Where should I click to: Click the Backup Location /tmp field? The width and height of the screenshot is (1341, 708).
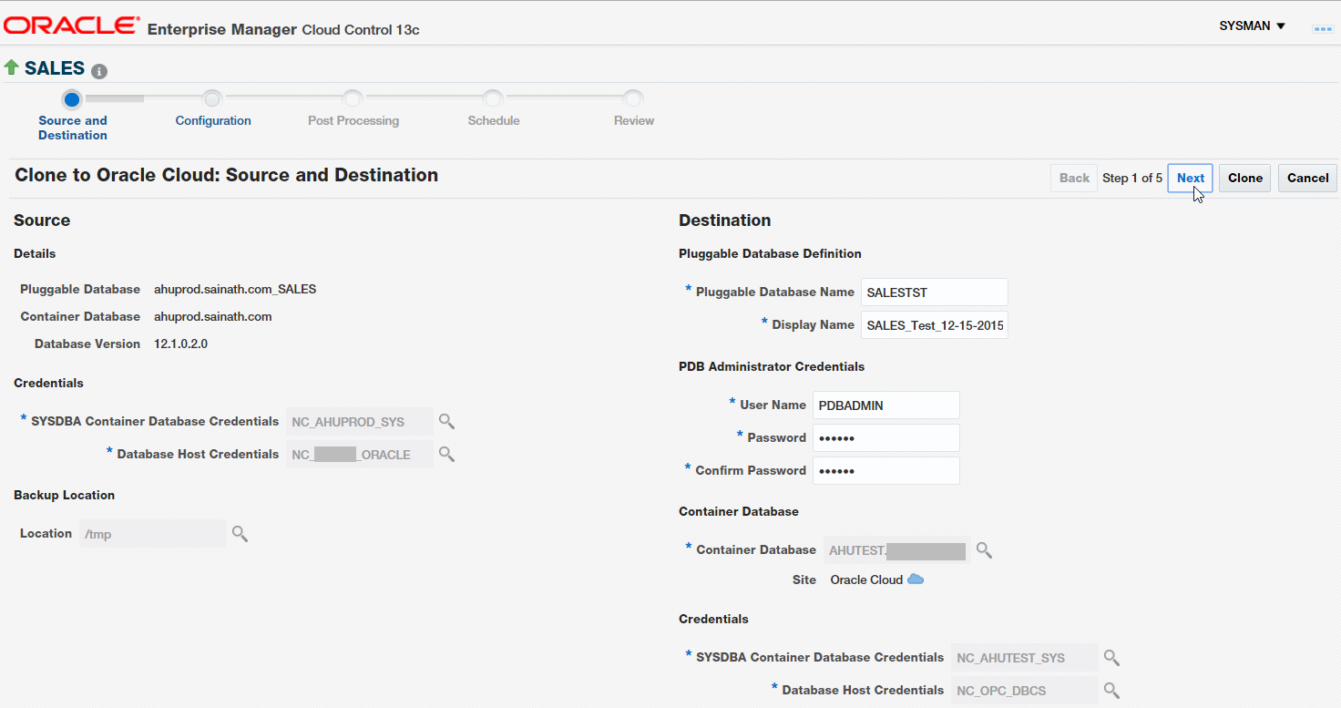[152, 534]
